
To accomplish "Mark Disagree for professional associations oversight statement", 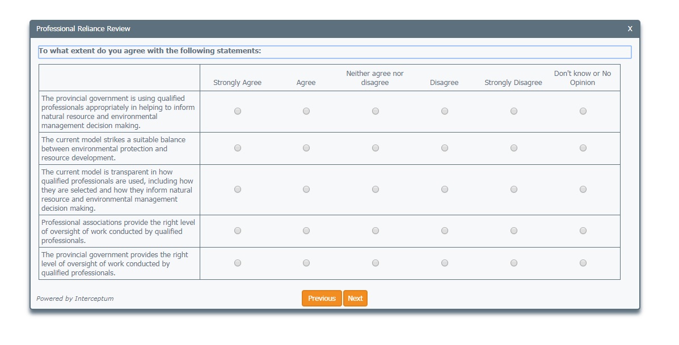I will point(445,231).
